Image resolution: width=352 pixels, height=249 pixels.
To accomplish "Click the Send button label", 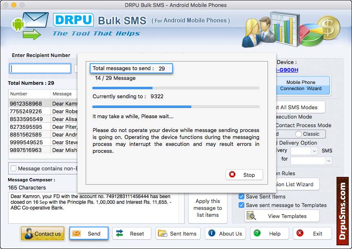I will click(94, 234).
